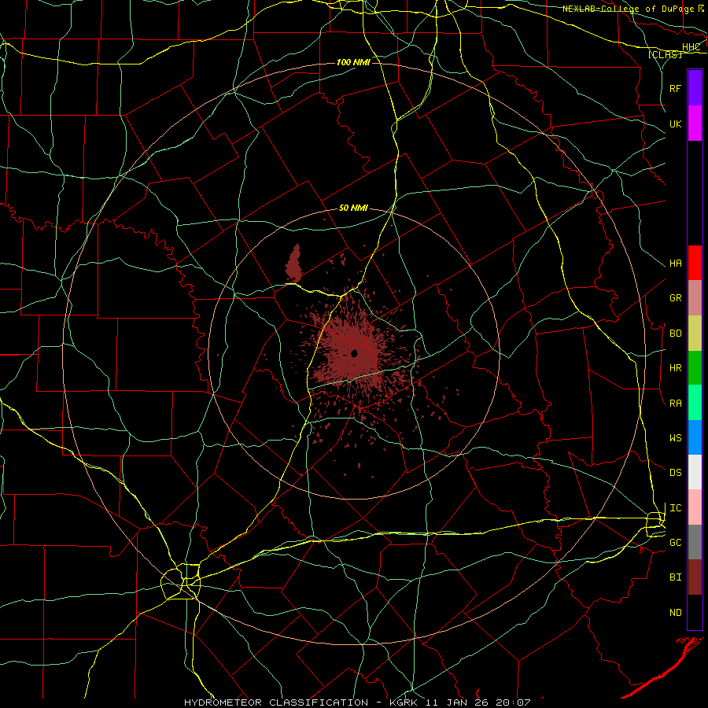708x708 pixels.
Task: Click the UK magenta legend swatch
Action: tap(695, 124)
